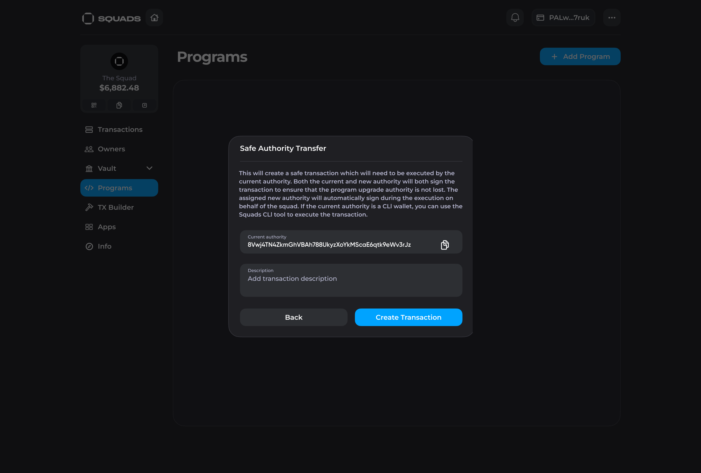Expand the Vault submenu chevron
This screenshot has width=701, height=473.
coord(149,168)
